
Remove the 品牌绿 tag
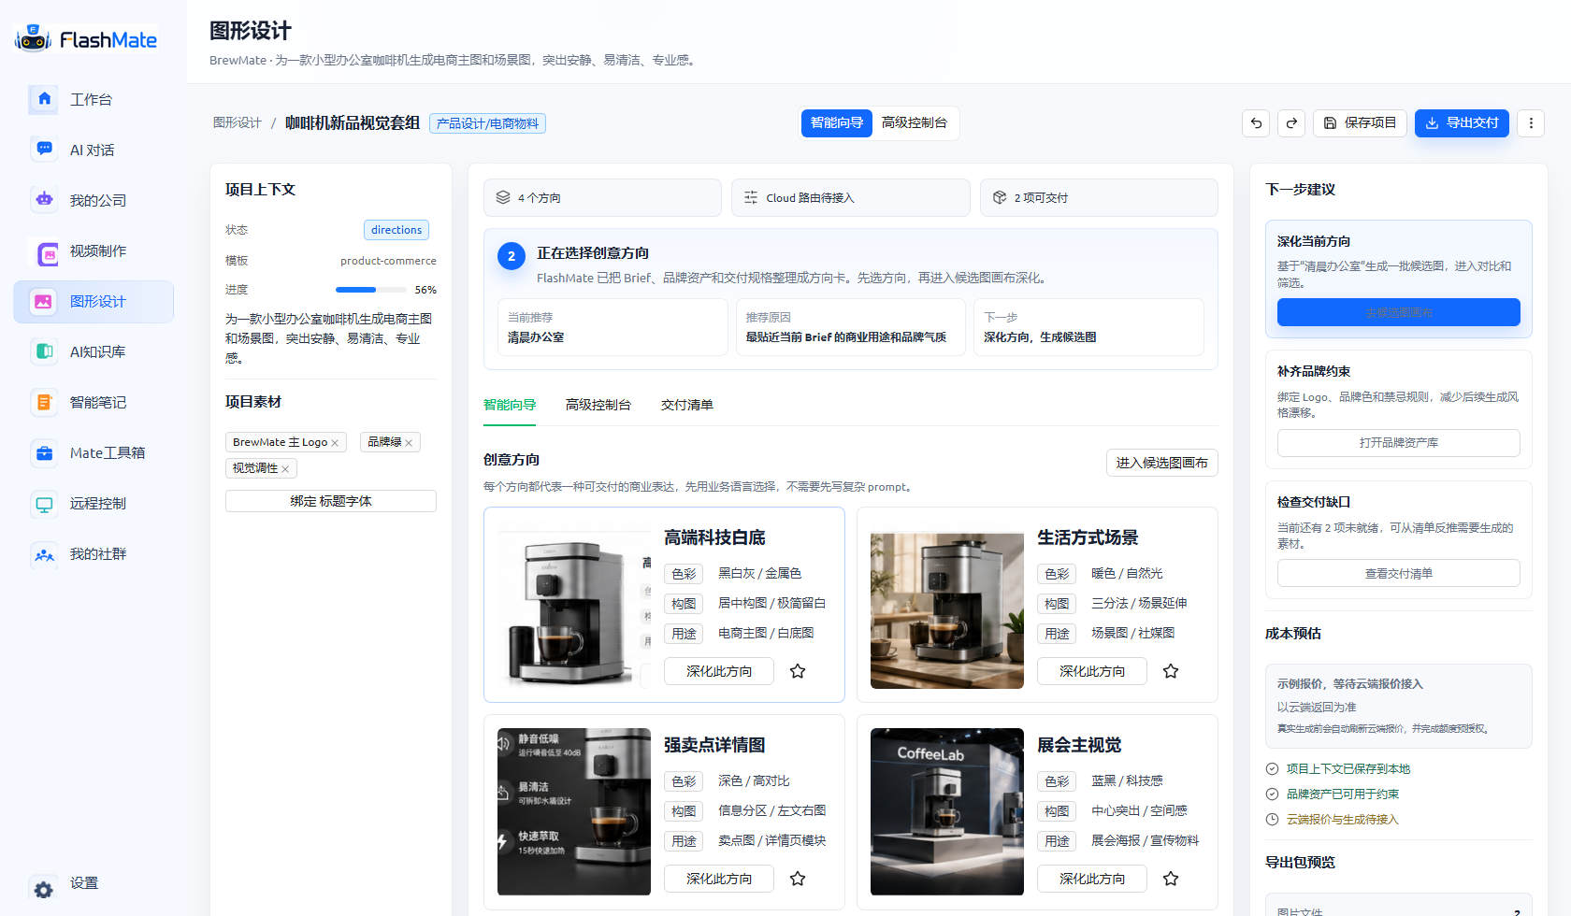coord(409,442)
